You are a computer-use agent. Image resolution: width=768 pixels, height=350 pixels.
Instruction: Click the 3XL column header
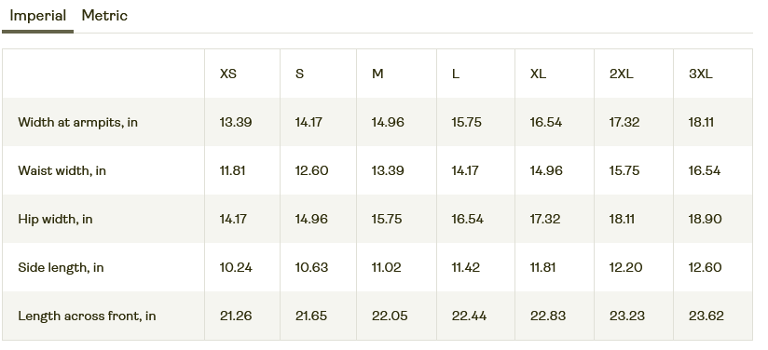pos(700,74)
